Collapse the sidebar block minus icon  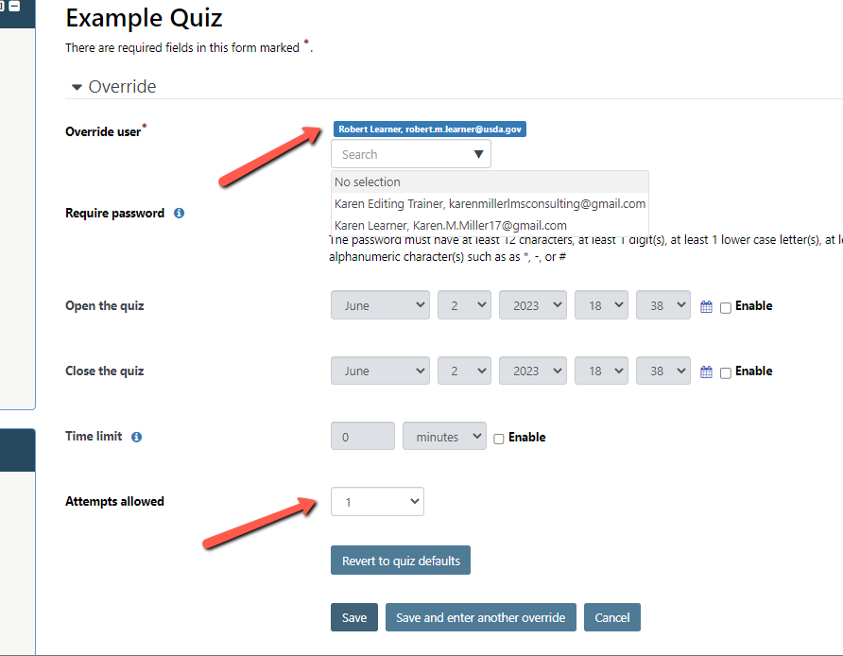pos(14,7)
